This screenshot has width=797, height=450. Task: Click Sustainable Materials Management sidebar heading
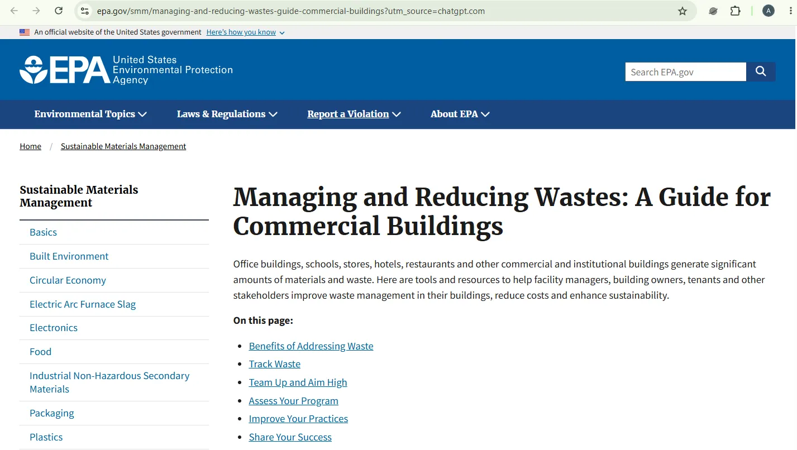pyautogui.click(x=79, y=196)
